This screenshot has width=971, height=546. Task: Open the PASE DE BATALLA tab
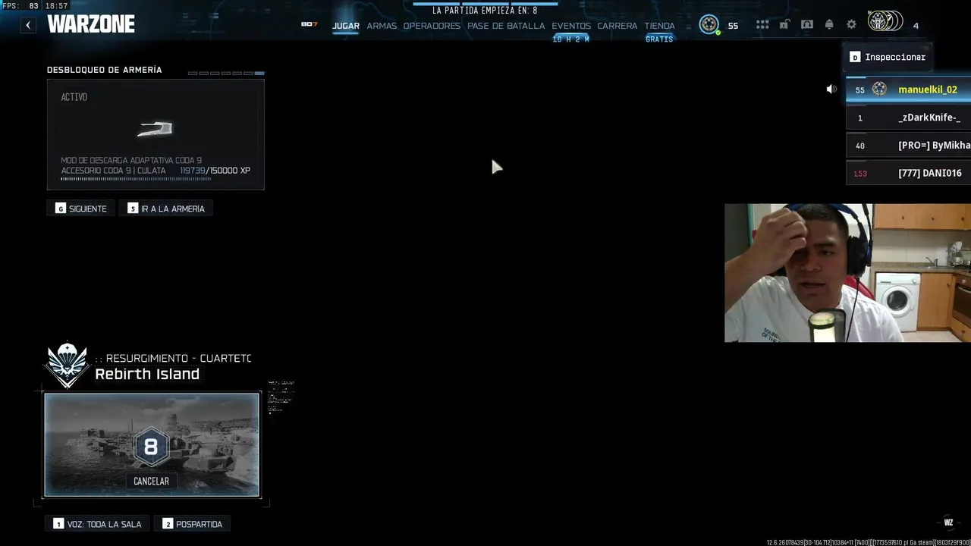tap(506, 26)
